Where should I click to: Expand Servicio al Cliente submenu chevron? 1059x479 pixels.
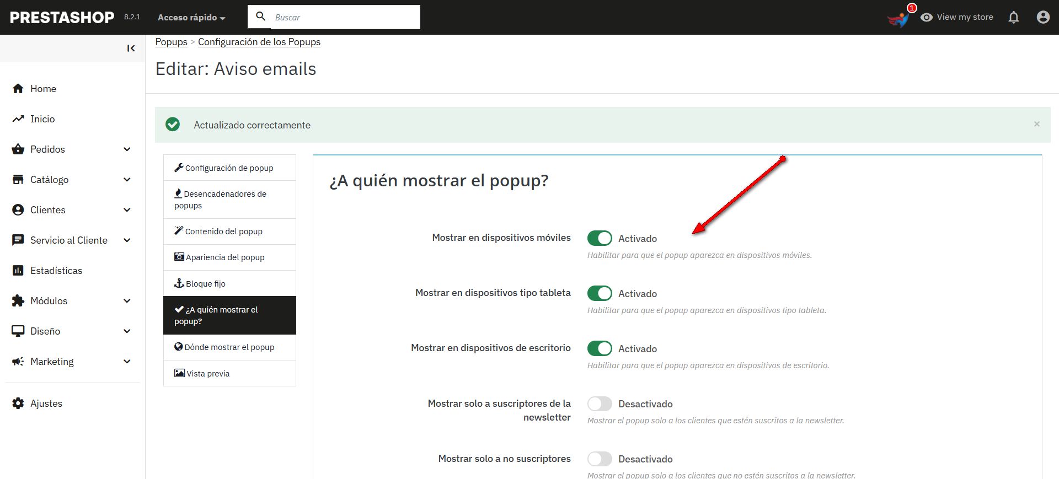(x=127, y=240)
